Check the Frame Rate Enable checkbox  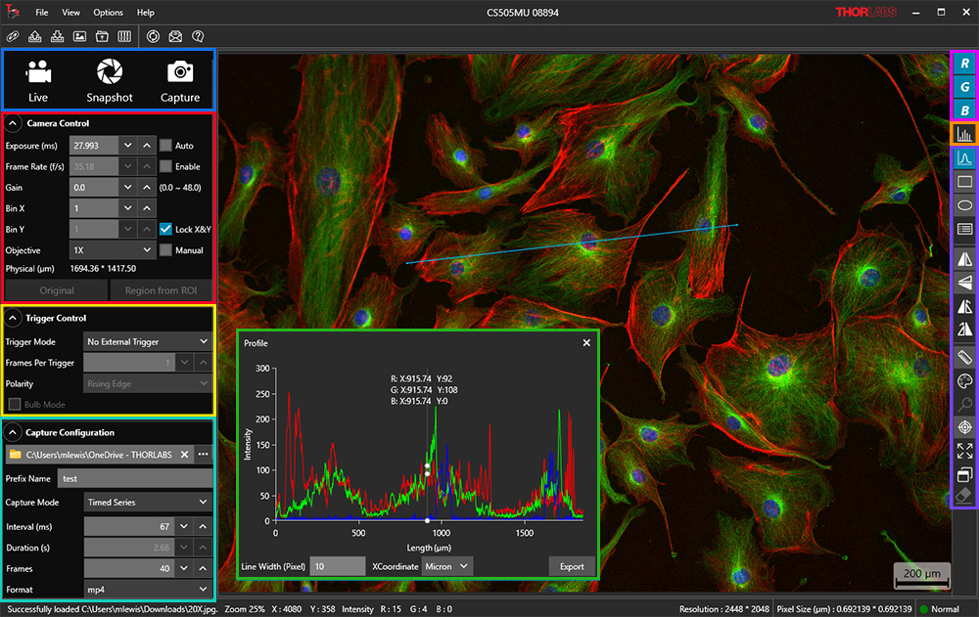[165, 166]
